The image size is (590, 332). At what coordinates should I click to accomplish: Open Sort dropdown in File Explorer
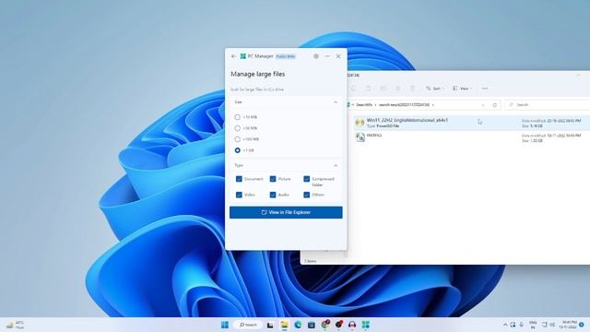(x=434, y=89)
